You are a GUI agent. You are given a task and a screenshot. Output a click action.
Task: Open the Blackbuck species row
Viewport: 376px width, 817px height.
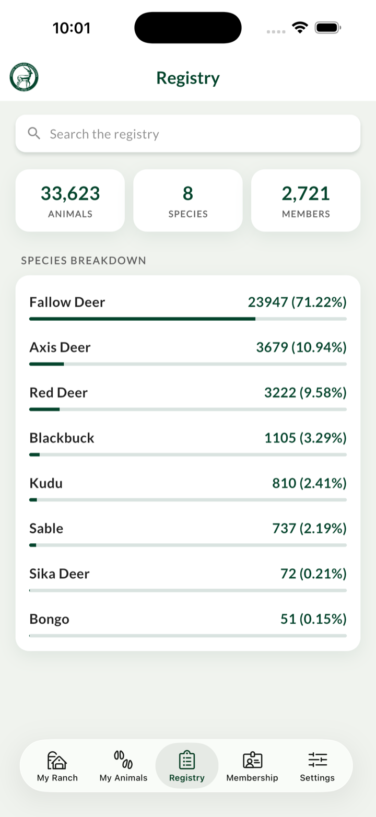pos(188,443)
